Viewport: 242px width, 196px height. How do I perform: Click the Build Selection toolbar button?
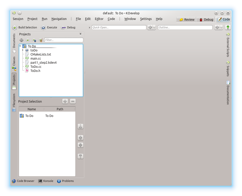pos(25,27)
